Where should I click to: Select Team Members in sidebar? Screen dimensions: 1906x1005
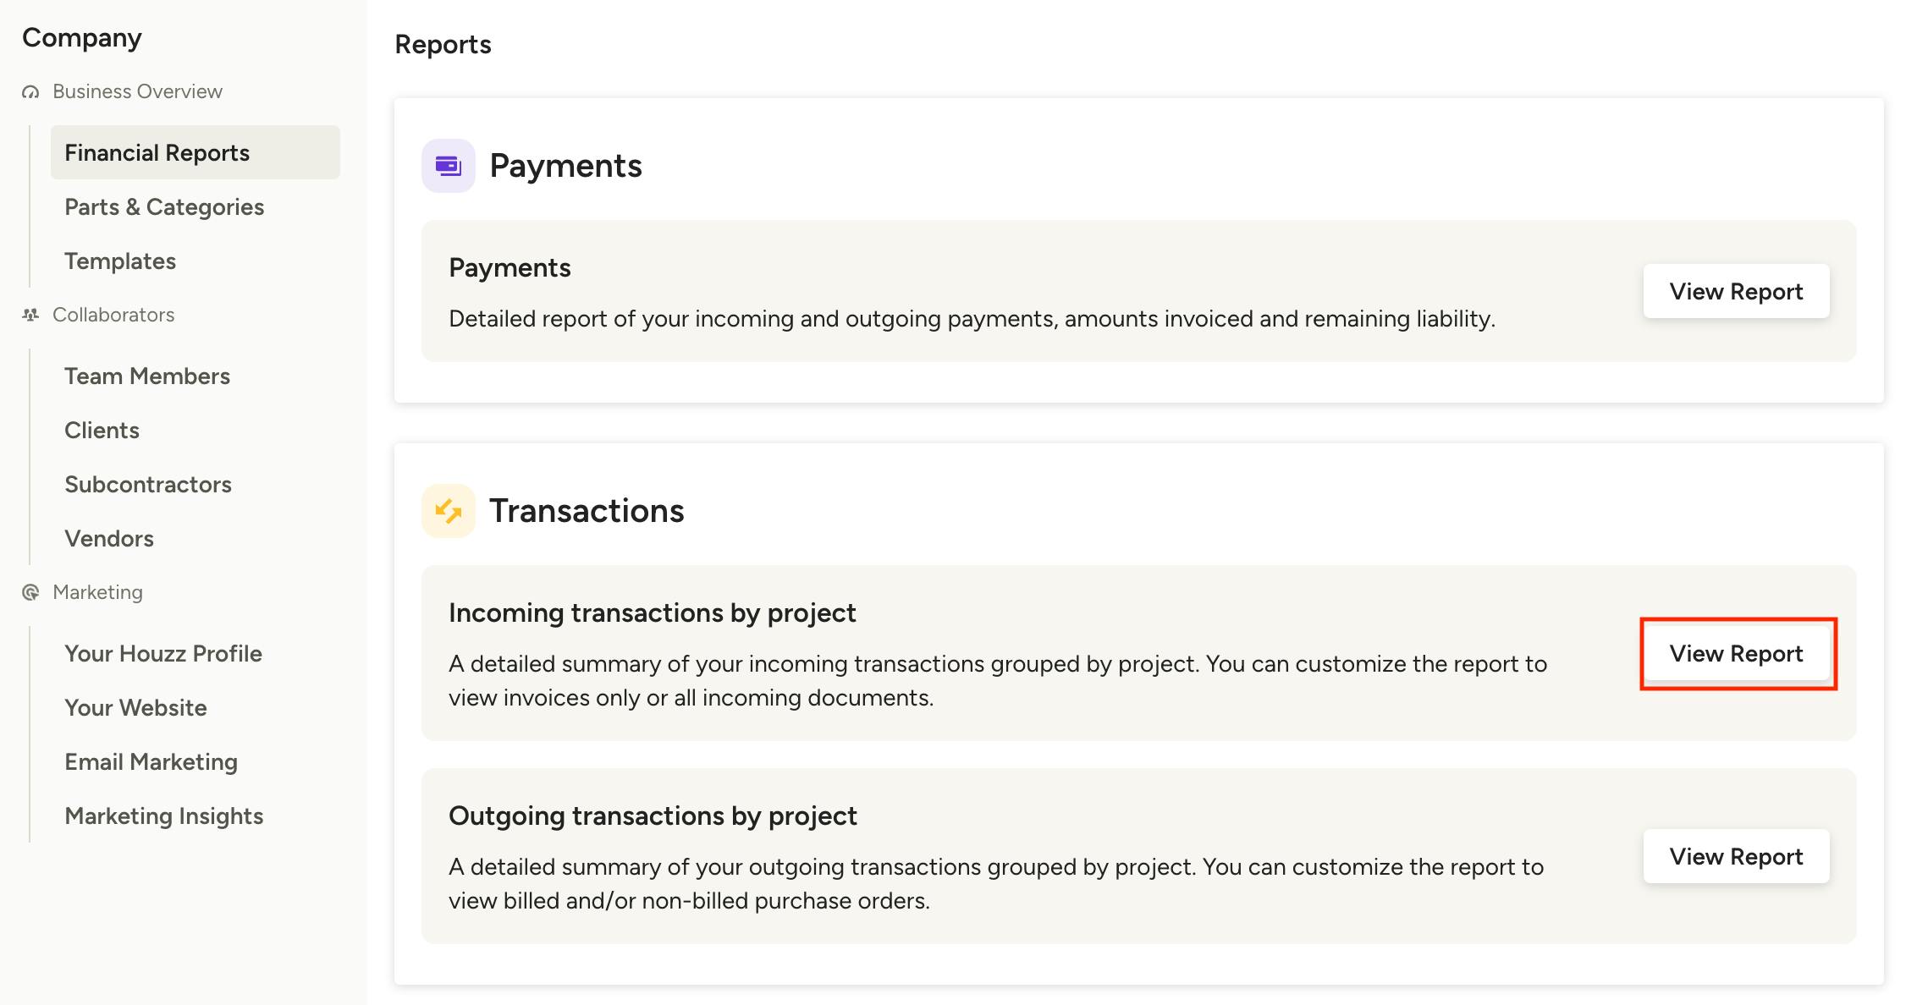tap(147, 376)
